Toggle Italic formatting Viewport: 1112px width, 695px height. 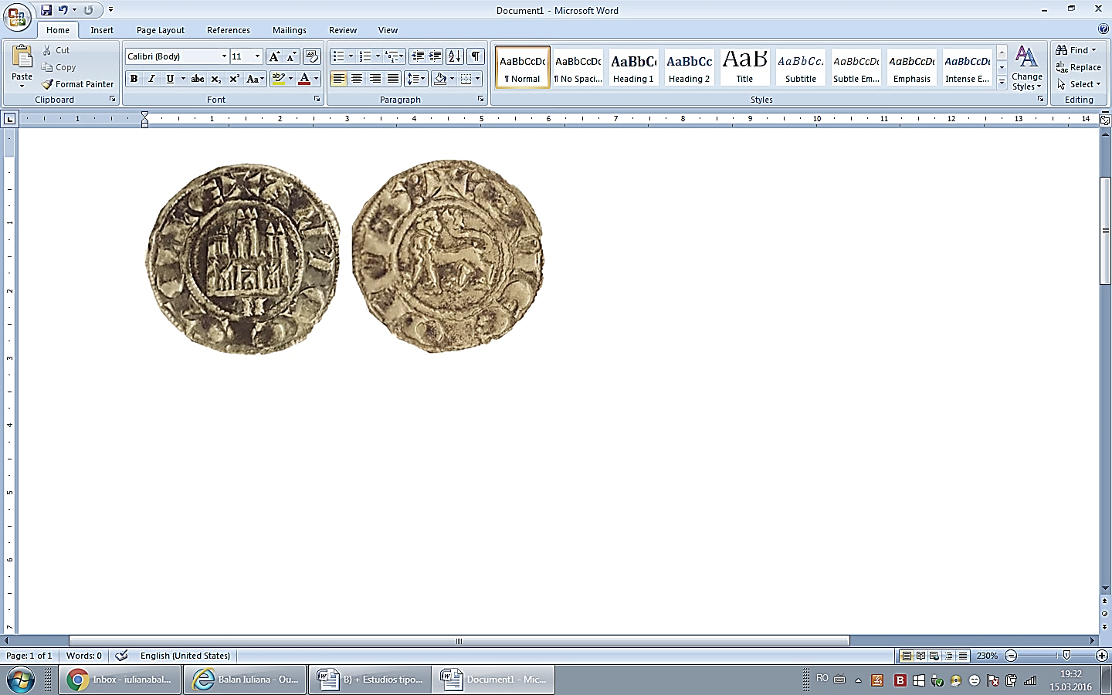click(151, 79)
